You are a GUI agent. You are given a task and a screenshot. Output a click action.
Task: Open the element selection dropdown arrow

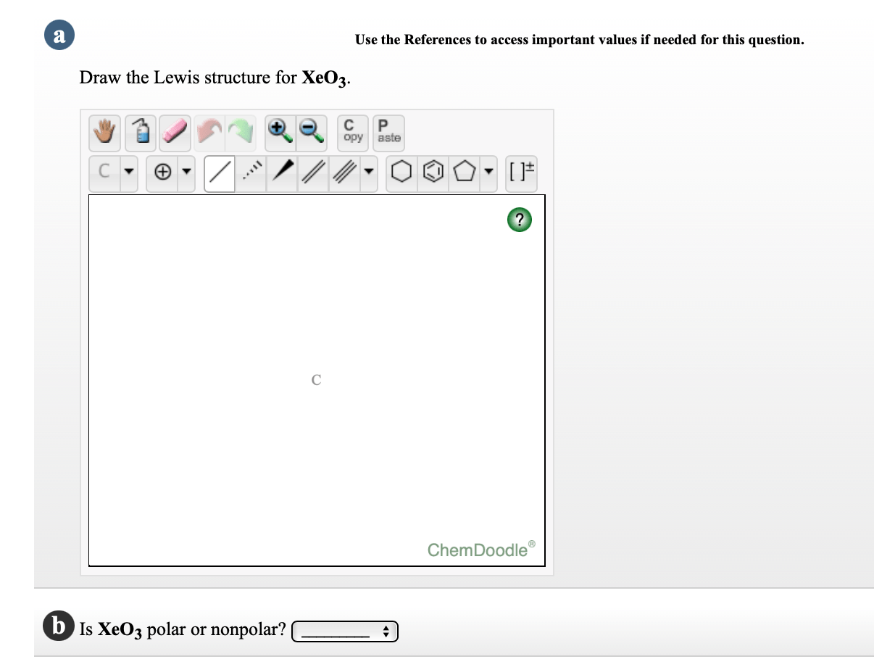point(128,174)
